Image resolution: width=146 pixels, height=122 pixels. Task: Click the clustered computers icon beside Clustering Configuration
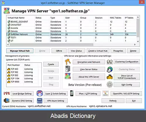pyautogui.click(x=109, y=62)
